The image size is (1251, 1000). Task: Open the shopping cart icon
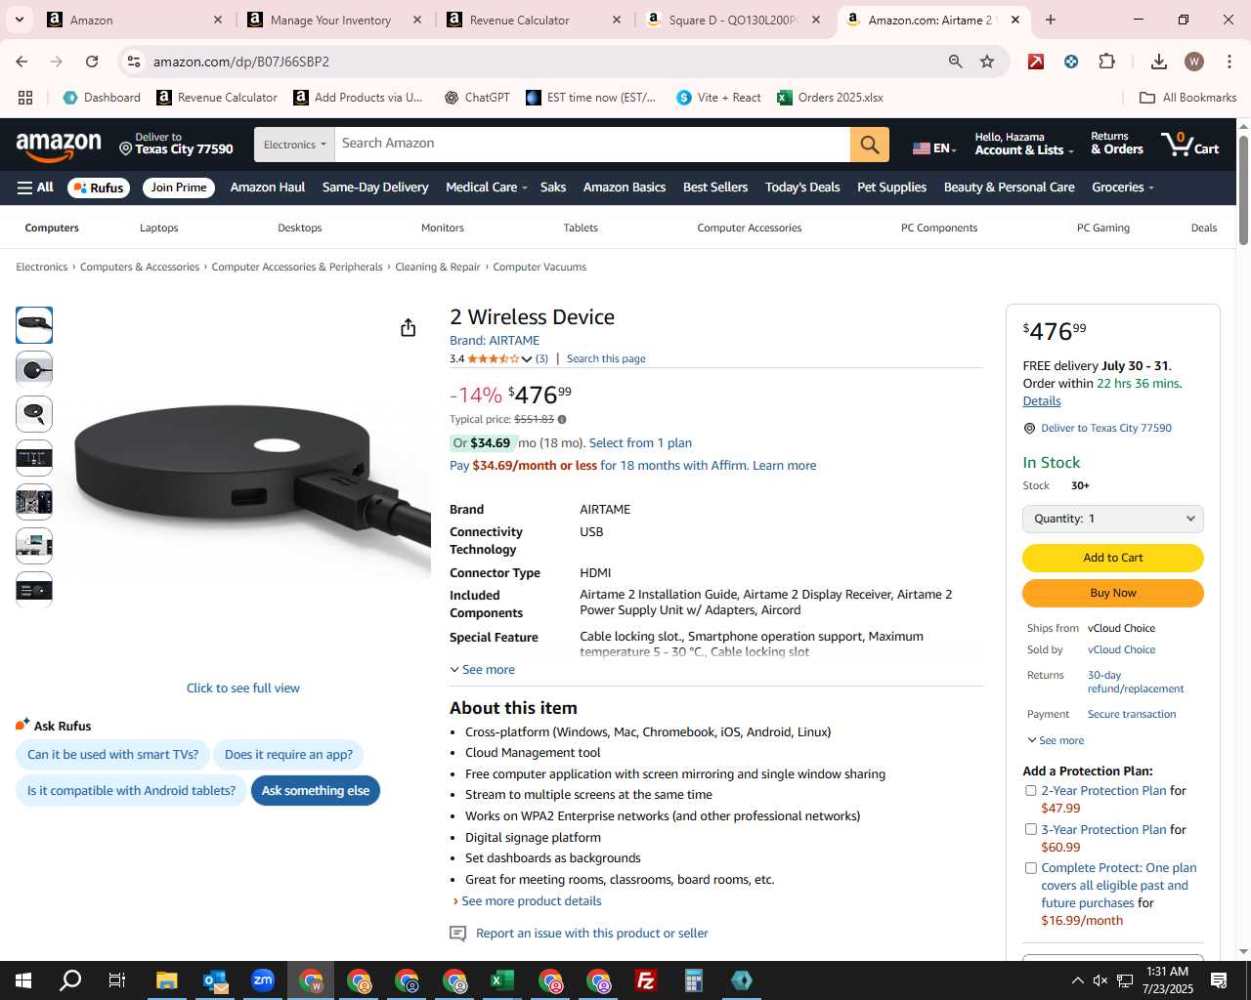pyautogui.click(x=1189, y=145)
